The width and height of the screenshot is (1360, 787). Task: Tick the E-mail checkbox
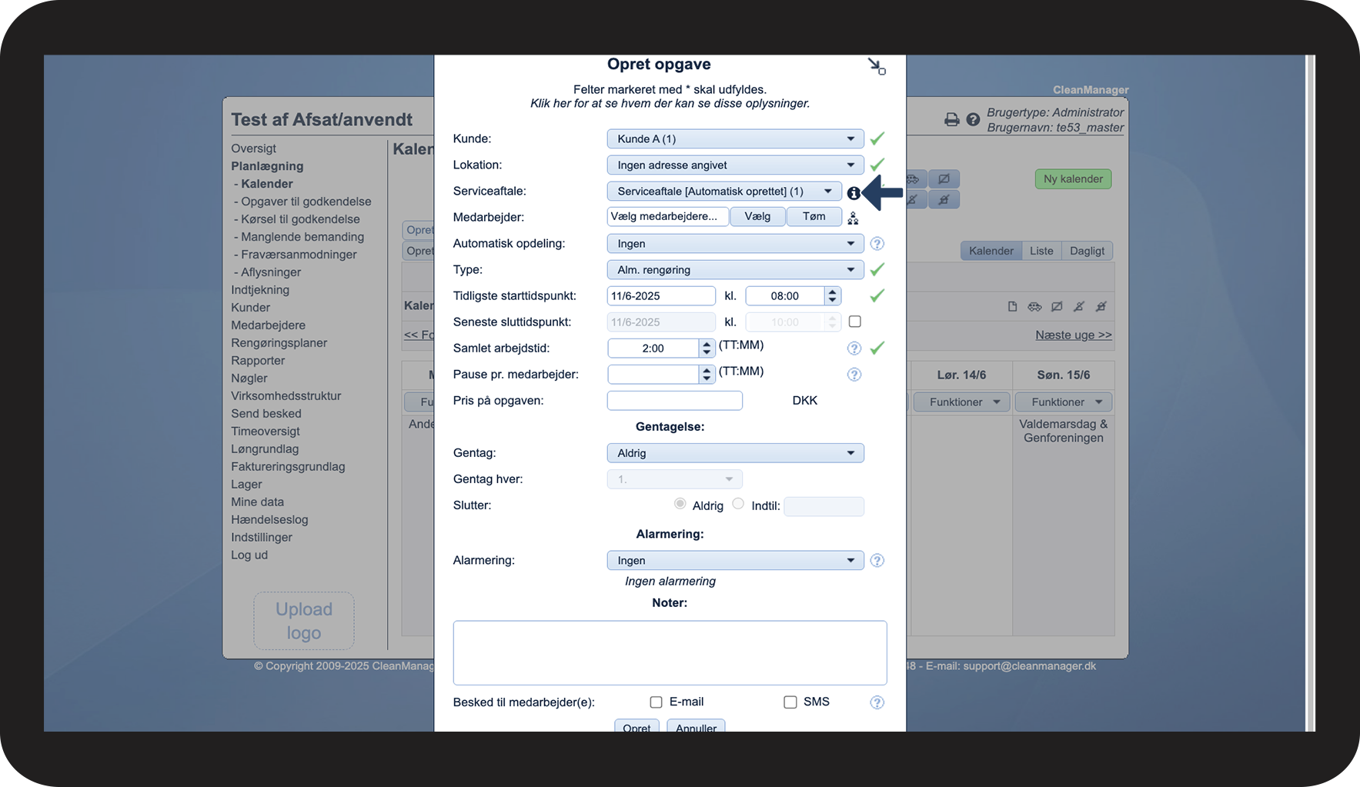tap(656, 702)
